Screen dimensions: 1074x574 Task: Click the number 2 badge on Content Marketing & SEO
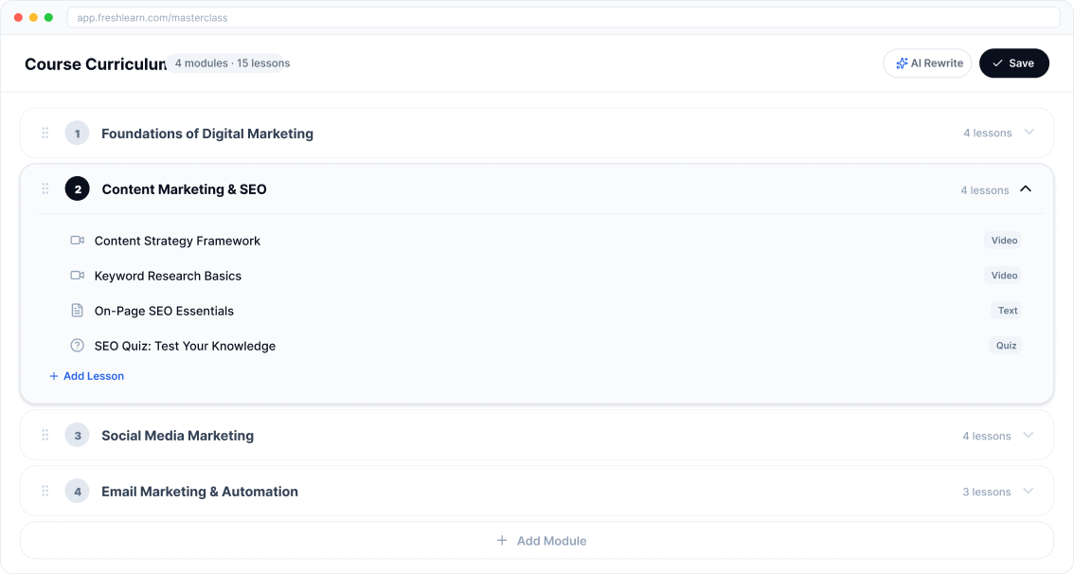[x=77, y=188]
